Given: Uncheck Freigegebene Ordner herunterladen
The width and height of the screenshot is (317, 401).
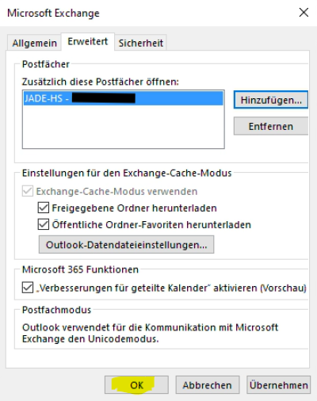Looking at the screenshot, I should 44,208.
